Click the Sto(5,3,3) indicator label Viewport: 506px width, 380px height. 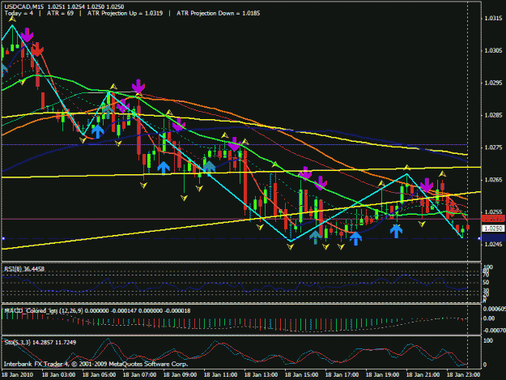17,342
